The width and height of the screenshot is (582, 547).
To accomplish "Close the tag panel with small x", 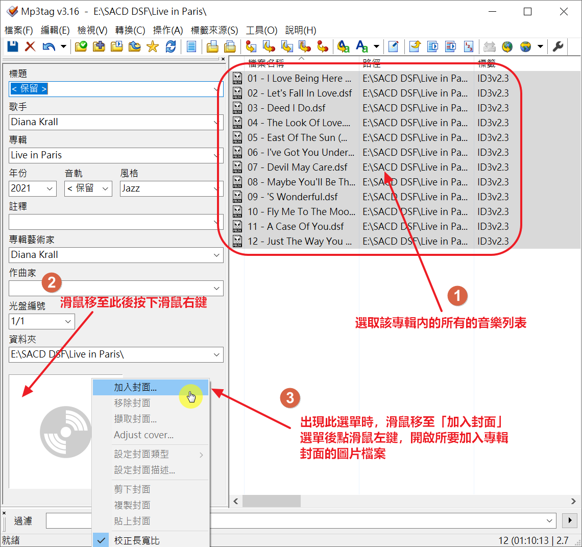I will (223, 59).
